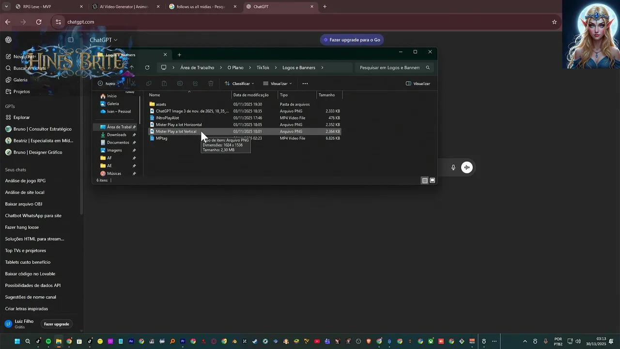Open chat Análise de jogo RPG
Screen dimensions: 620x349
pyautogui.click(x=25, y=181)
